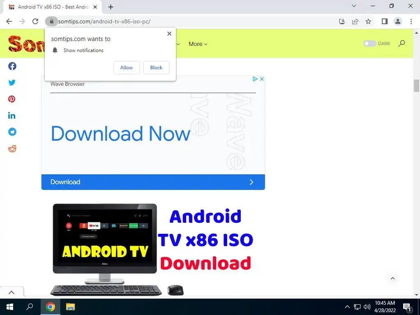
Task: Open the taskbar clock and date
Action: point(385,307)
